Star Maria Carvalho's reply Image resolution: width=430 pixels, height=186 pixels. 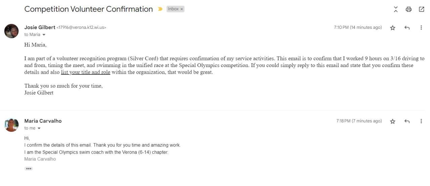pyautogui.click(x=392, y=121)
